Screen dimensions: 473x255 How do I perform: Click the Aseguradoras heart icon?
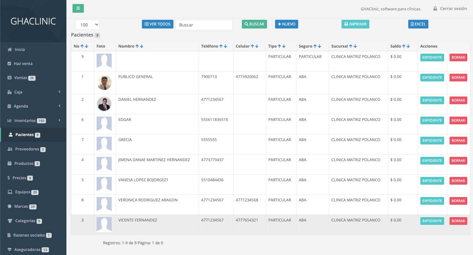9,249
